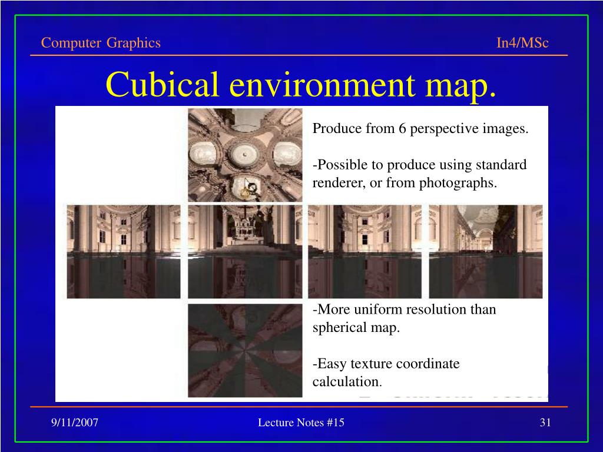The image size is (603, 452).
Task: Click 'renderer, or from photographs.' line
Action: click(405, 182)
